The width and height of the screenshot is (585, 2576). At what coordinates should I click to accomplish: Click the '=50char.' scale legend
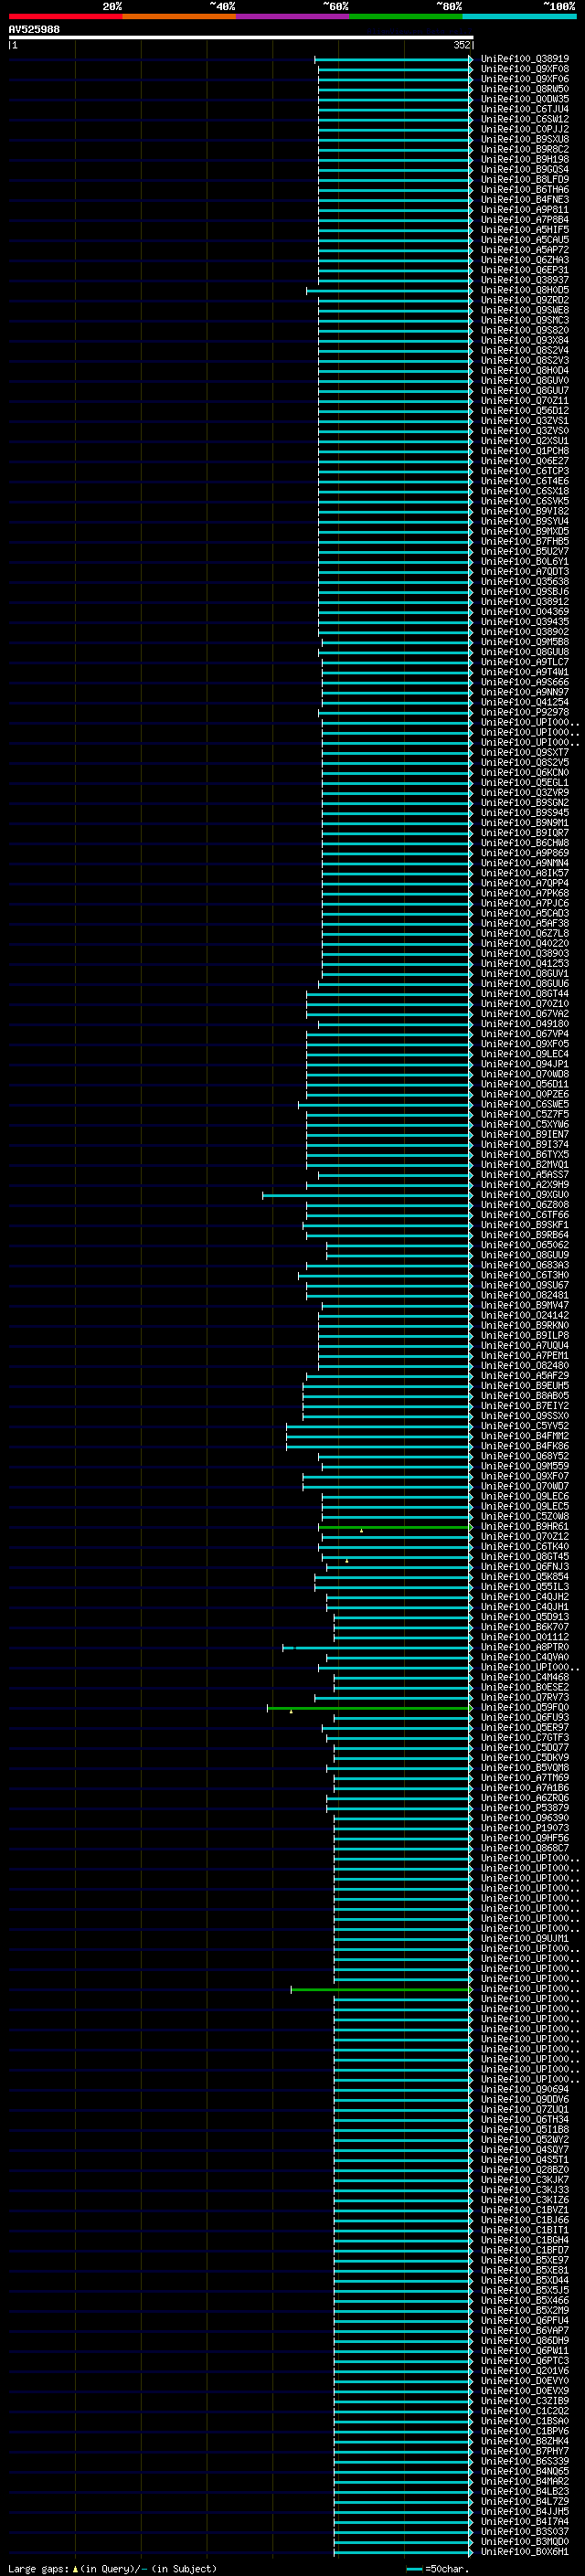[x=438, y=2568]
